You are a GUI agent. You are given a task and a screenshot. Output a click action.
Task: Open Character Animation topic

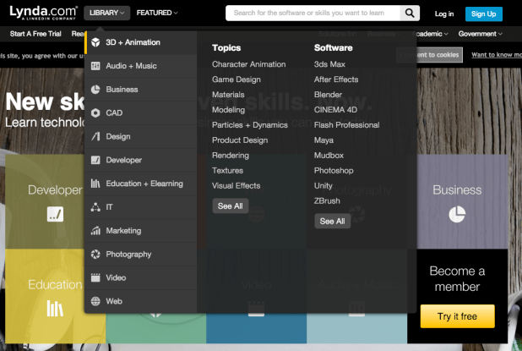[249, 64]
